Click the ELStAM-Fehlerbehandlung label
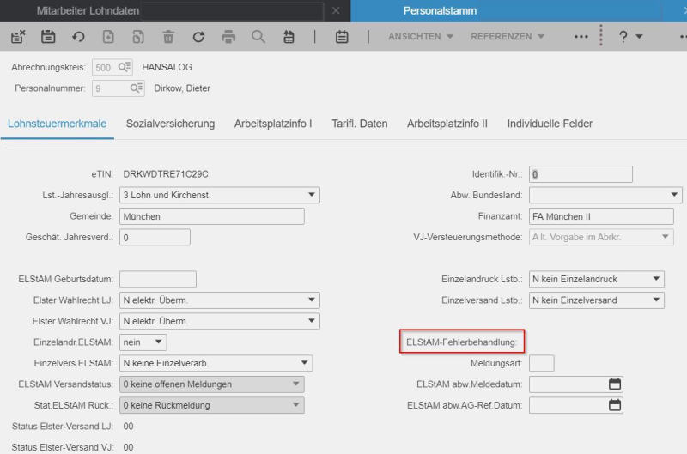This screenshot has height=454, width=687. pos(461,342)
